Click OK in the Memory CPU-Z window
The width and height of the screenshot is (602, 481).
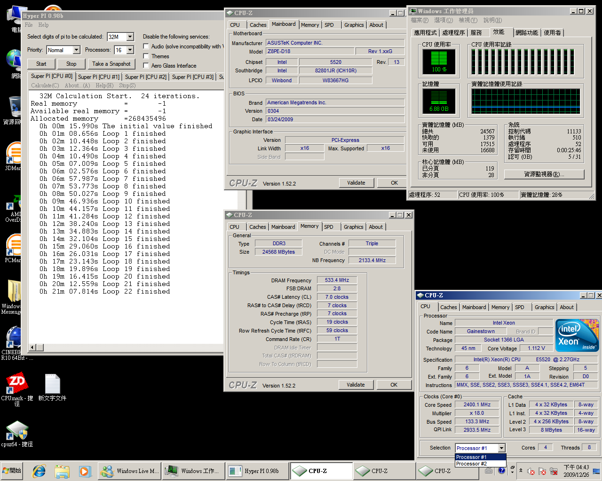click(394, 385)
